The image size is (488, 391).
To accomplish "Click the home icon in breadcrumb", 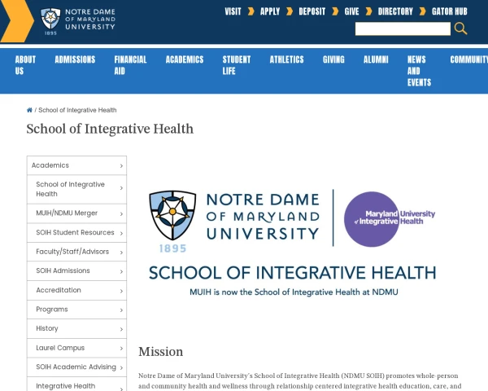I will pyautogui.click(x=29, y=110).
